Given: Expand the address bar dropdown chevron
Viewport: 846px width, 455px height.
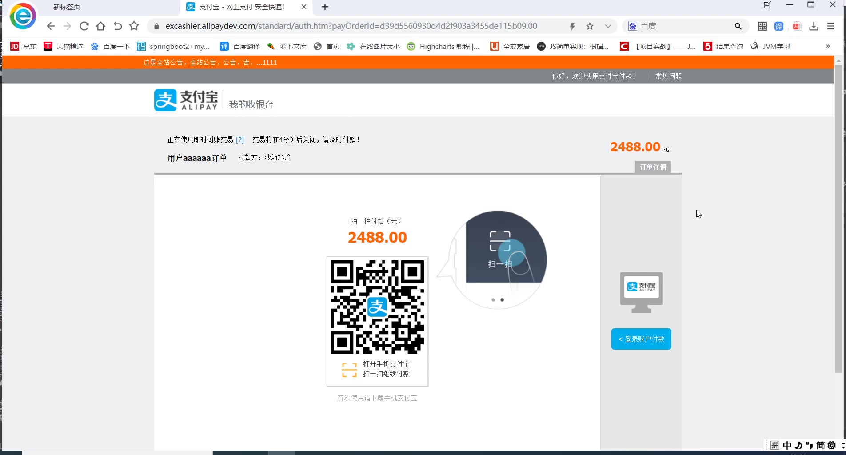Looking at the screenshot, I should [608, 26].
